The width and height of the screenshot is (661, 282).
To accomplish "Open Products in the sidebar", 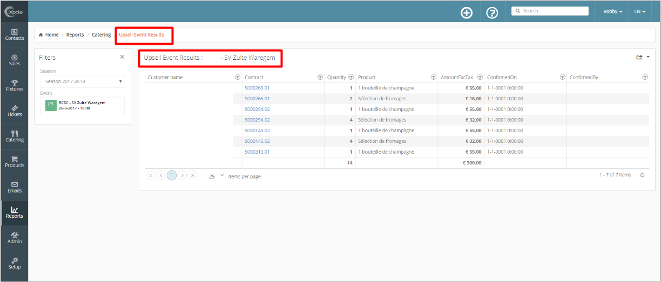I will click(x=15, y=161).
